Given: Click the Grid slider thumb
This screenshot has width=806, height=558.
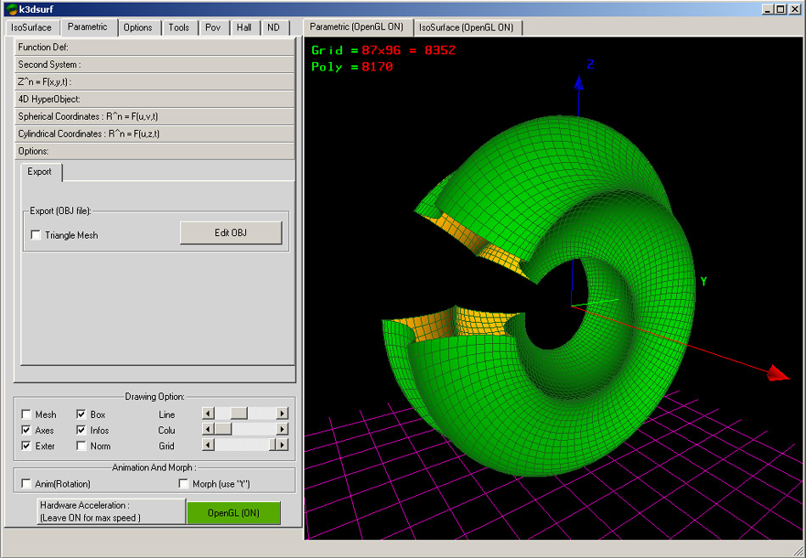Looking at the screenshot, I should point(272,445).
